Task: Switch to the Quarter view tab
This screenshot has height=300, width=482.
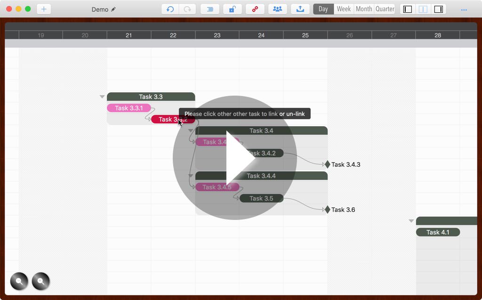Action: click(x=385, y=9)
